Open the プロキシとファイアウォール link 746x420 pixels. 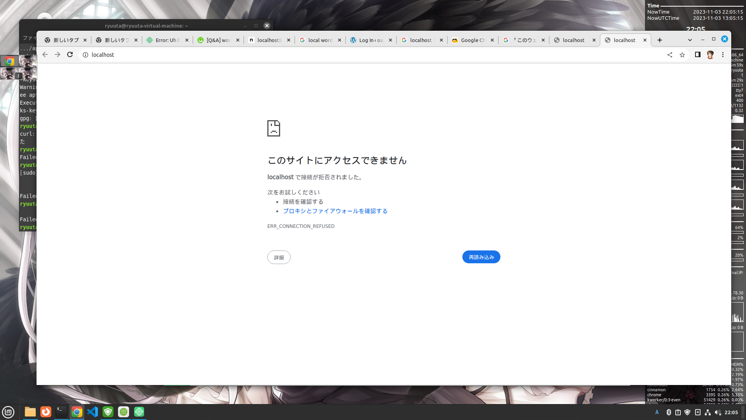pos(335,211)
